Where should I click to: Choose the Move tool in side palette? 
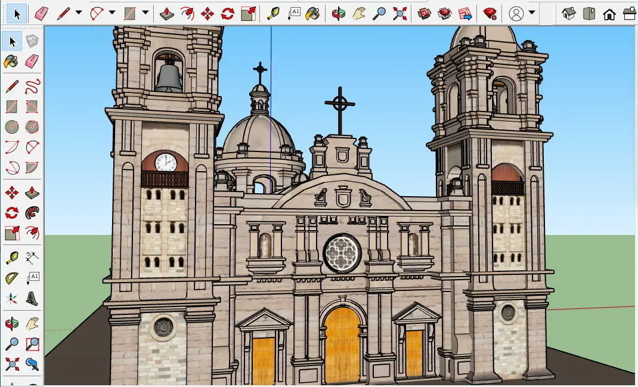12,193
